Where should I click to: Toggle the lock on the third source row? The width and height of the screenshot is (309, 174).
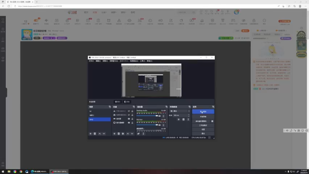(132, 119)
